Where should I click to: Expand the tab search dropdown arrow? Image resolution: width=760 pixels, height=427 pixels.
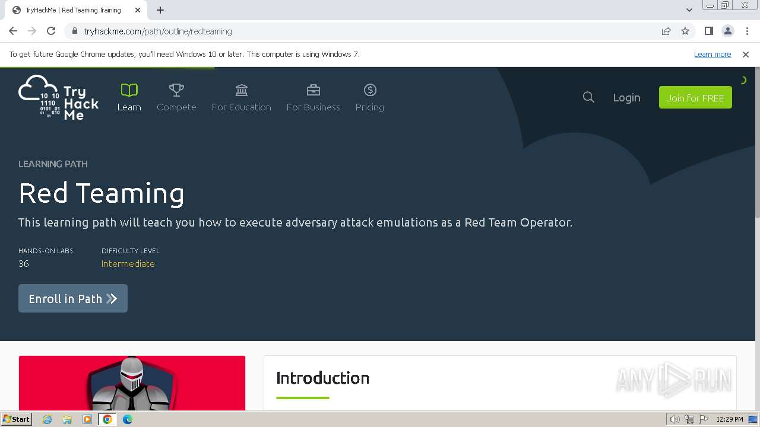689,10
